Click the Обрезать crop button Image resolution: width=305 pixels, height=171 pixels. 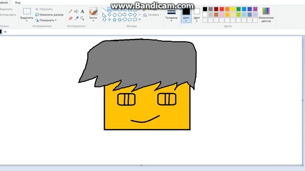click(x=44, y=9)
